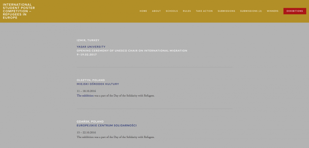Click the Izmir, Turkey heading
309x148 pixels.
[88, 40]
